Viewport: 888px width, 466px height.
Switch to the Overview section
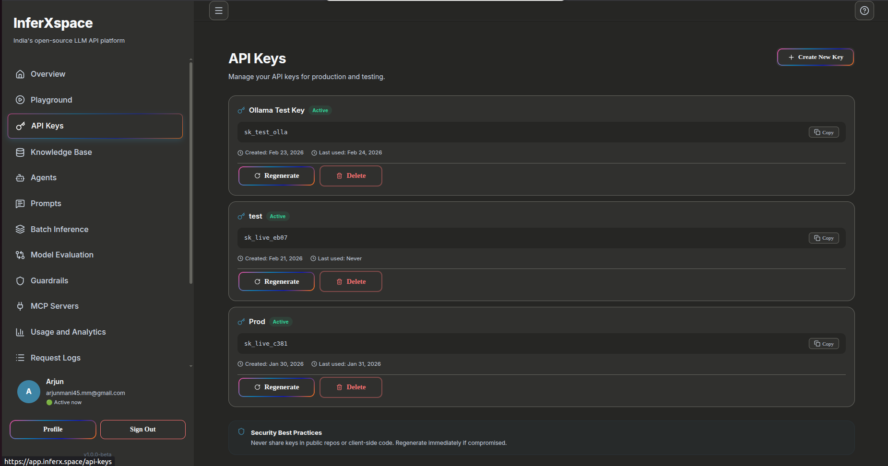pyautogui.click(x=48, y=74)
